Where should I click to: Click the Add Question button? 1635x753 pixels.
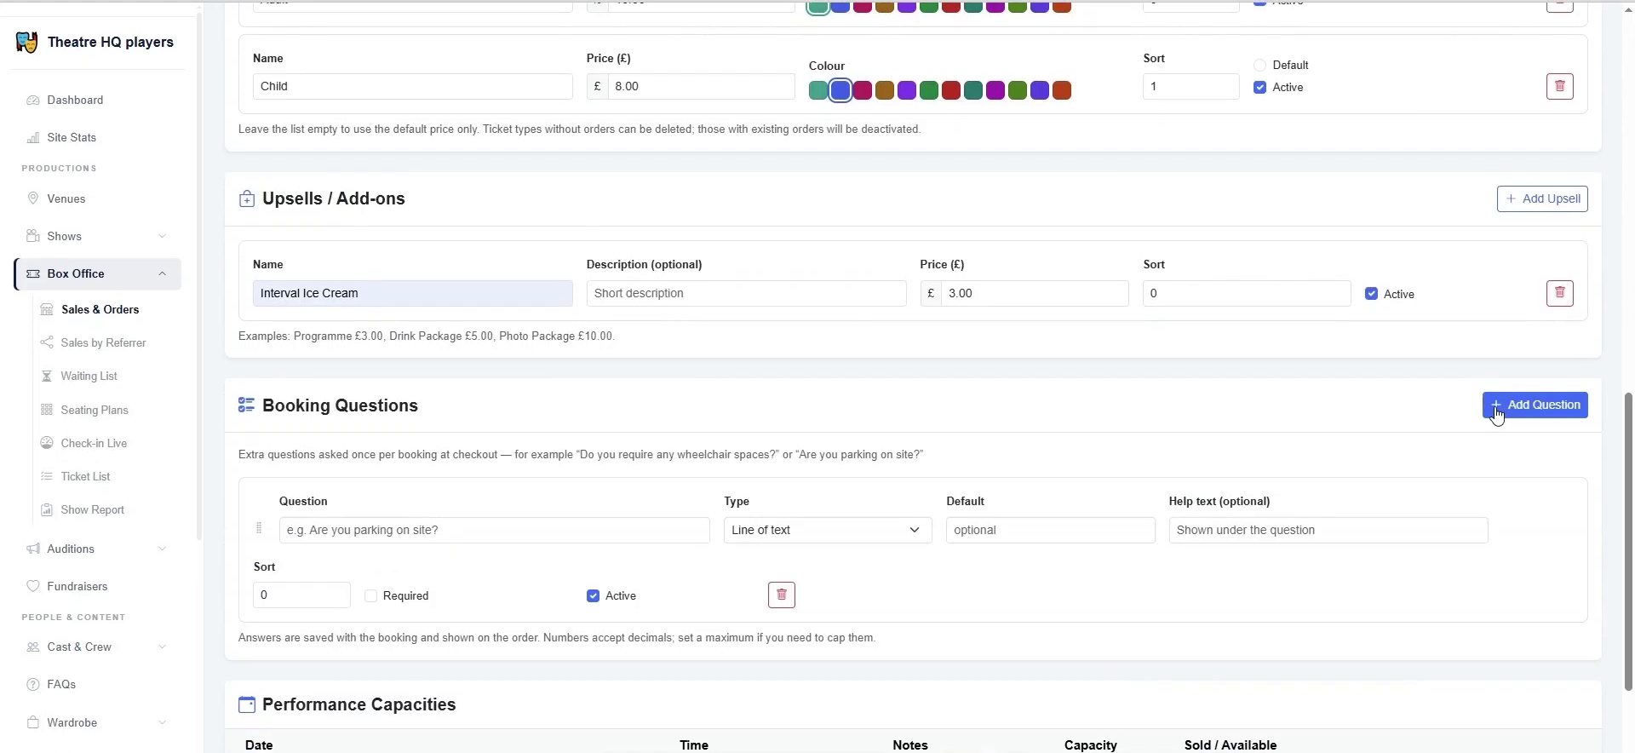tap(1535, 405)
